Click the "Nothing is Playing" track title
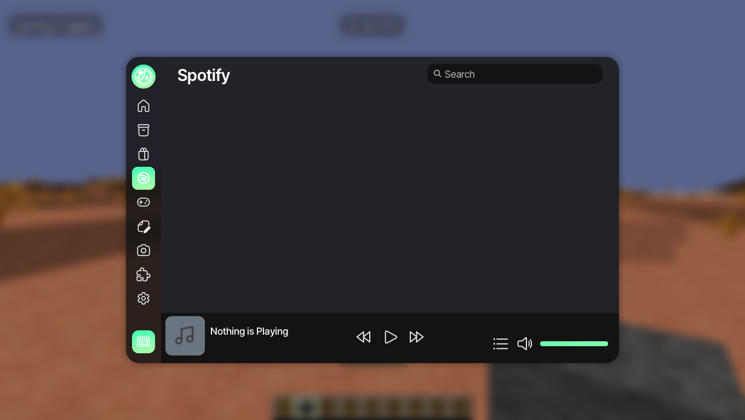The height and width of the screenshot is (420, 745). (249, 331)
